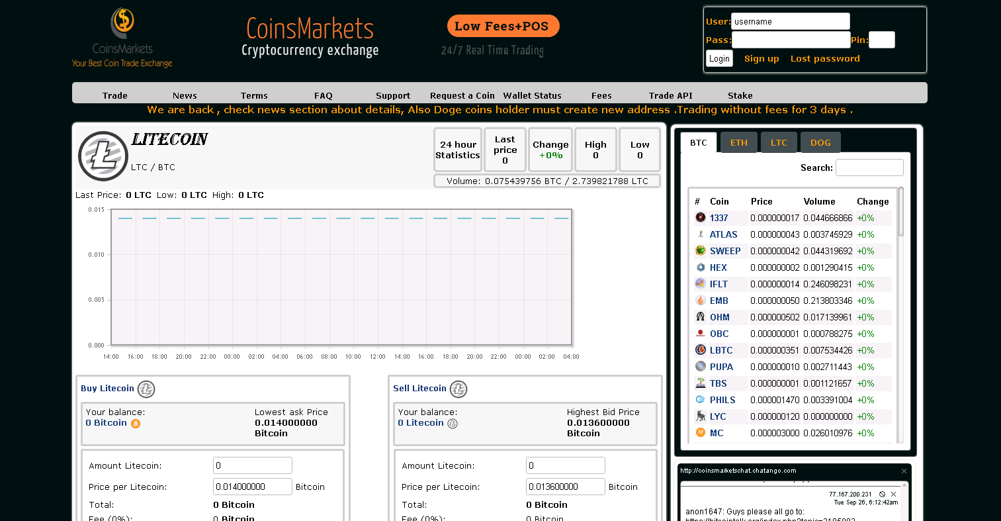Open the PHILS coin link
The height and width of the screenshot is (521, 1001).
point(722,400)
